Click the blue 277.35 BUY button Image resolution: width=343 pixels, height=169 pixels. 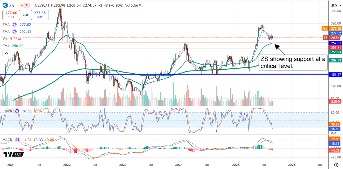click(40, 15)
